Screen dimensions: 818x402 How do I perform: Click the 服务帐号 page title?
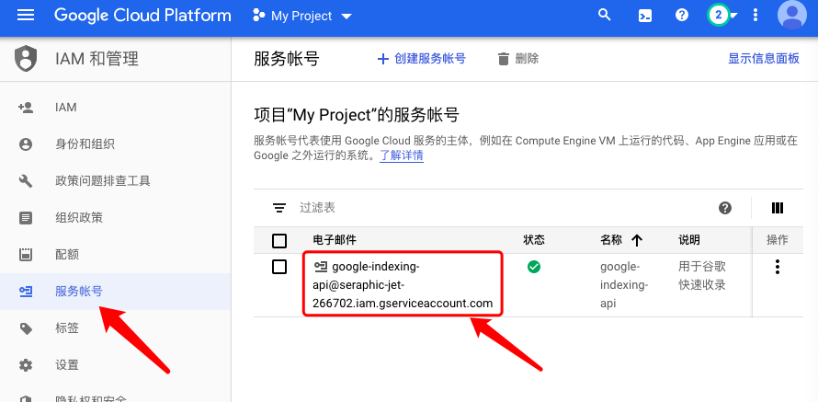tap(287, 59)
